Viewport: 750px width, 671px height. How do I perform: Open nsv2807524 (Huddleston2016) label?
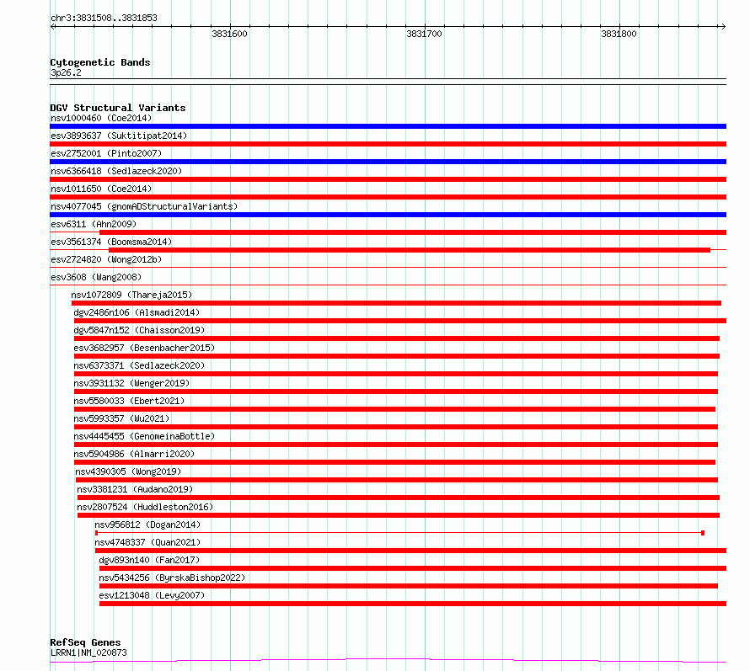145,507
